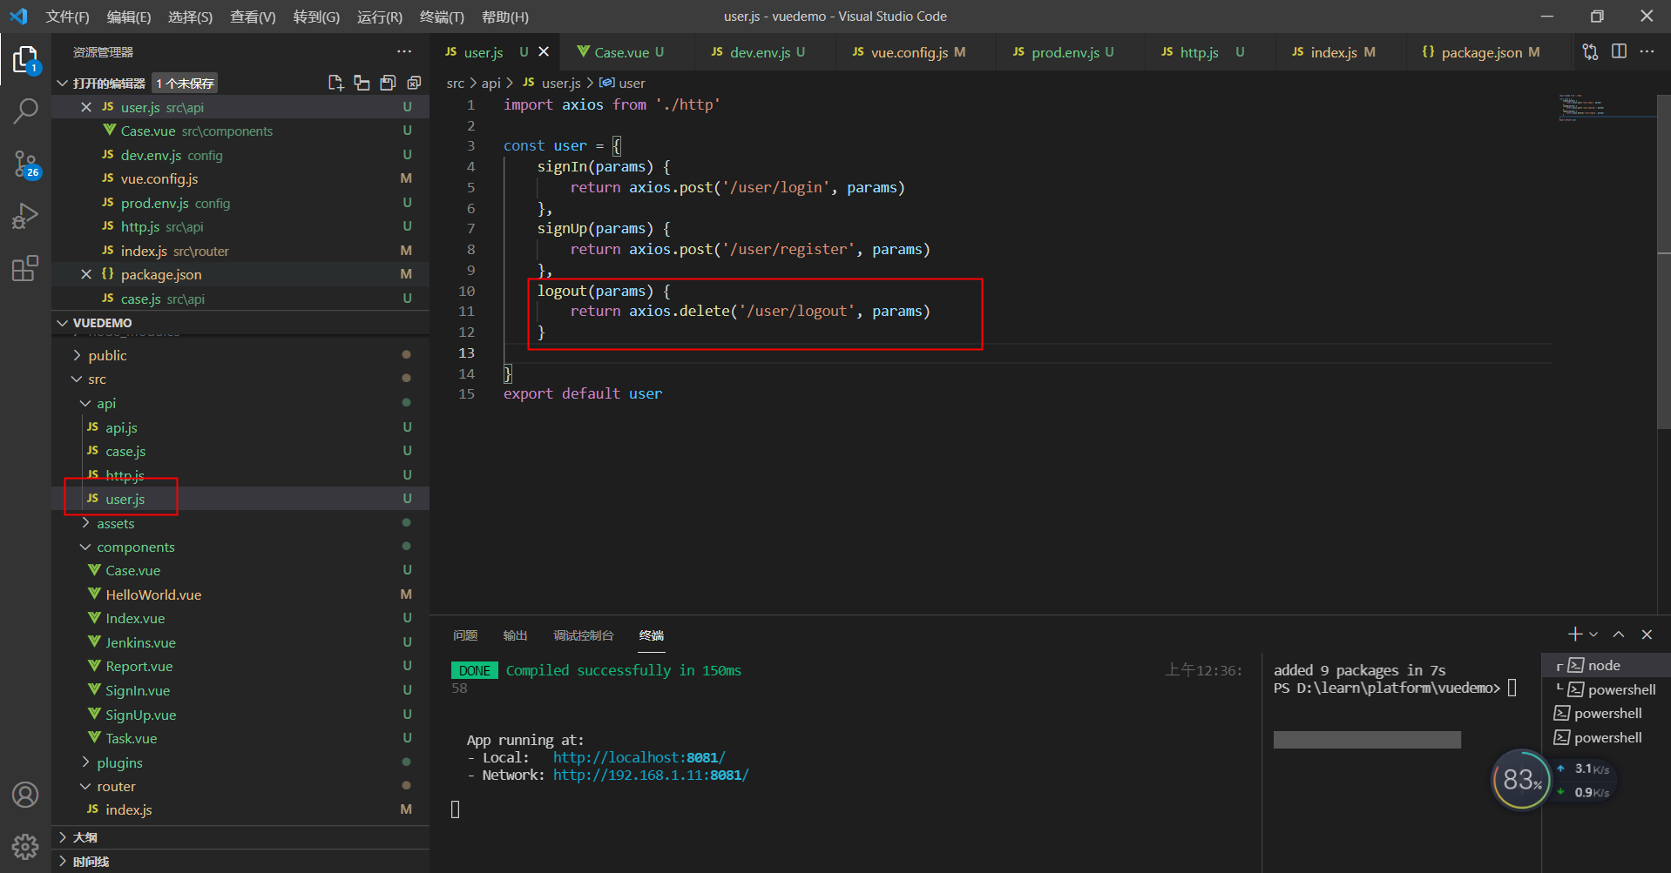Open the 编辑(E) menu
Image resolution: width=1671 pixels, height=873 pixels.
tap(129, 17)
